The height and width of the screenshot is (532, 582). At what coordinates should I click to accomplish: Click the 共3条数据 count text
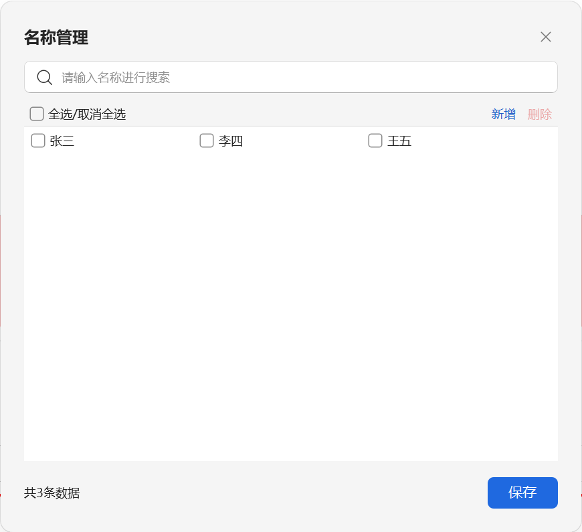[x=52, y=493]
